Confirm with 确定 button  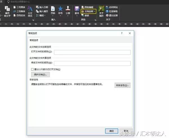112,131
